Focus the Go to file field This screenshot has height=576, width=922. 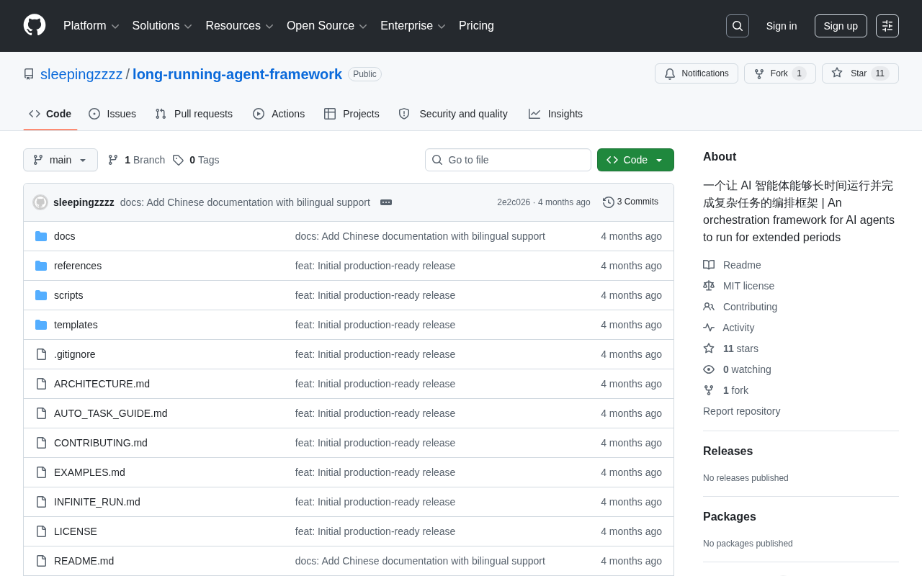click(x=508, y=160)
